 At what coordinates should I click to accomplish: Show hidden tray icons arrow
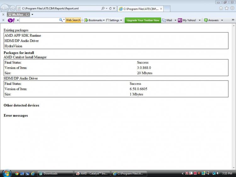click(x=183, y=174)
